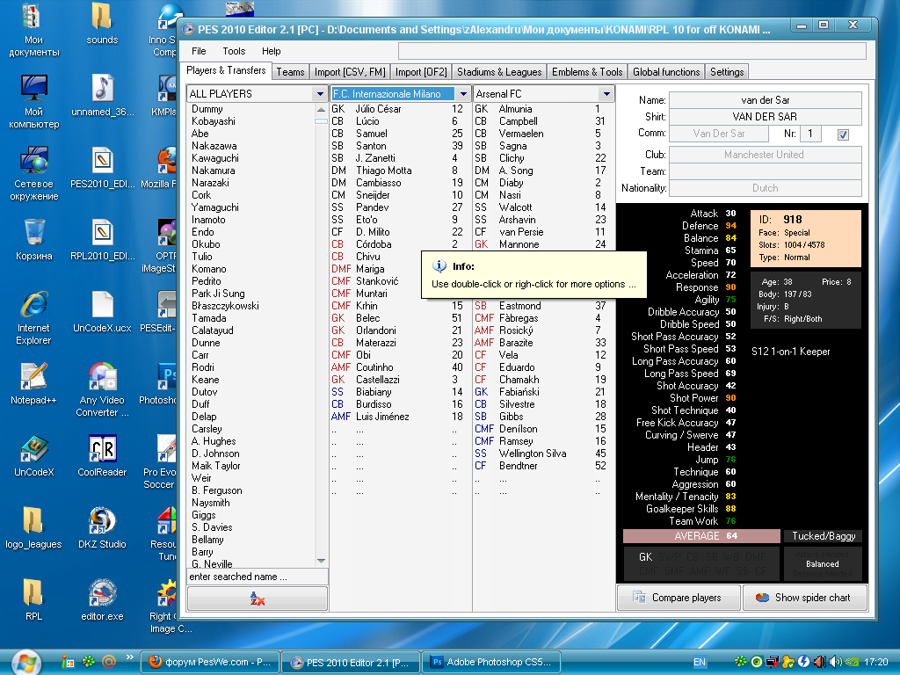Click Compare players button
This screenshot has height=675, width=900.
coord(679,598)
